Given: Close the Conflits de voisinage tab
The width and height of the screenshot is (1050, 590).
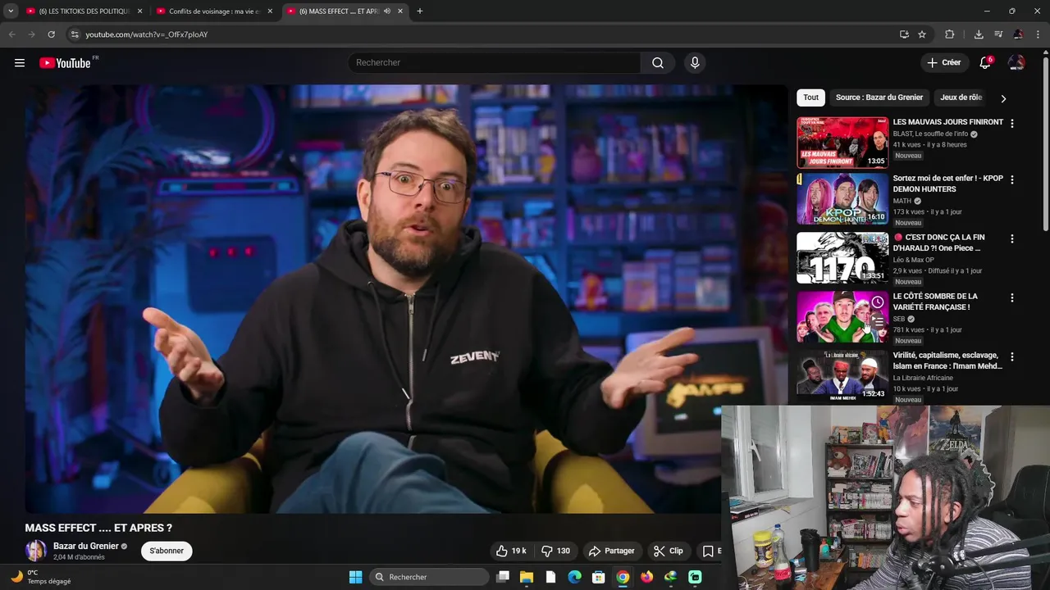Looking at the screenshot, I should [270, 11].
